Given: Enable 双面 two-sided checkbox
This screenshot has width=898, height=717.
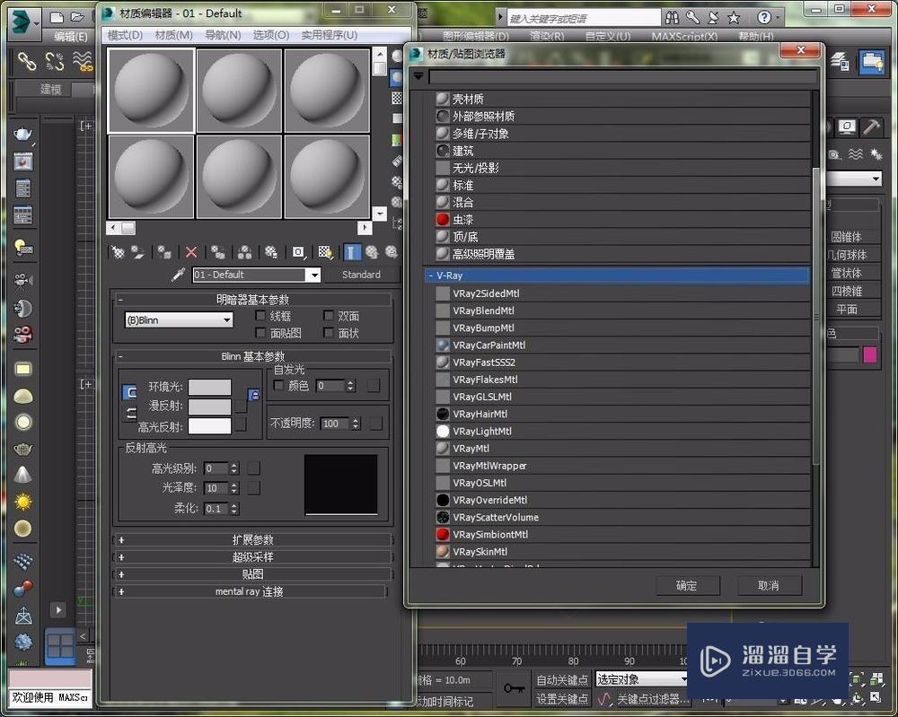Looking at the screenshot, I should coord(328,315).
